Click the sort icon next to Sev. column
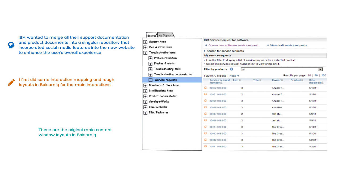 240,80
